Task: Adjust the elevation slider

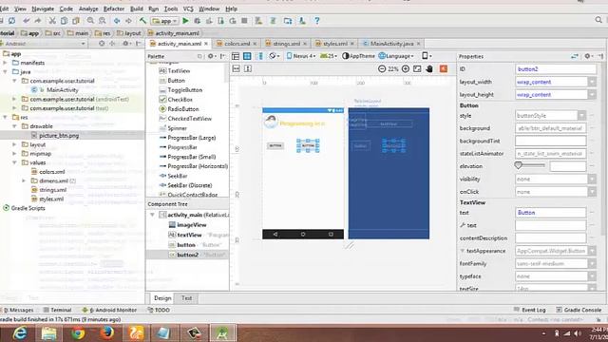Action: [519, 165]
